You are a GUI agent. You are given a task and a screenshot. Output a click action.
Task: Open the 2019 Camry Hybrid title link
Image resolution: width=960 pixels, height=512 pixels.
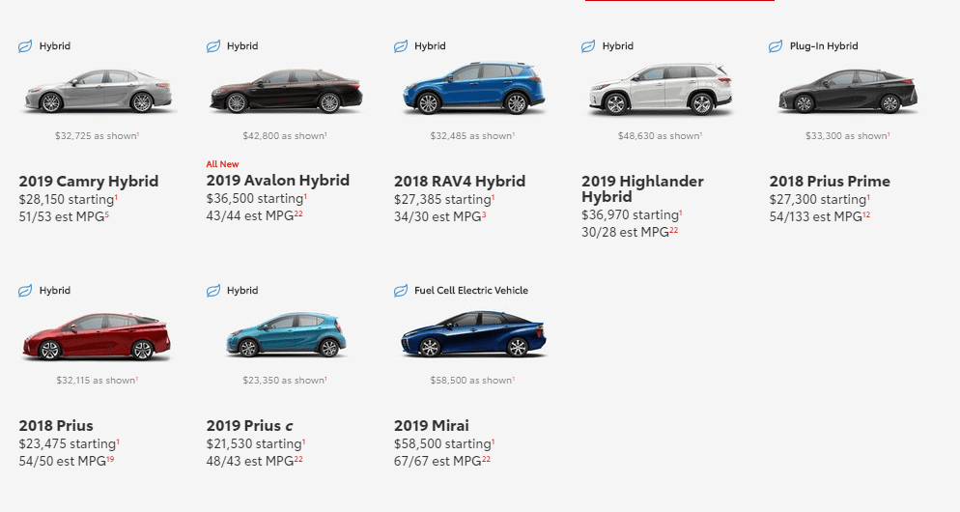tap(89, 182)
